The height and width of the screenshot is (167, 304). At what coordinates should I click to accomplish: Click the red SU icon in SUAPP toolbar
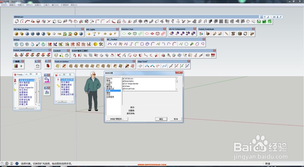213,55
